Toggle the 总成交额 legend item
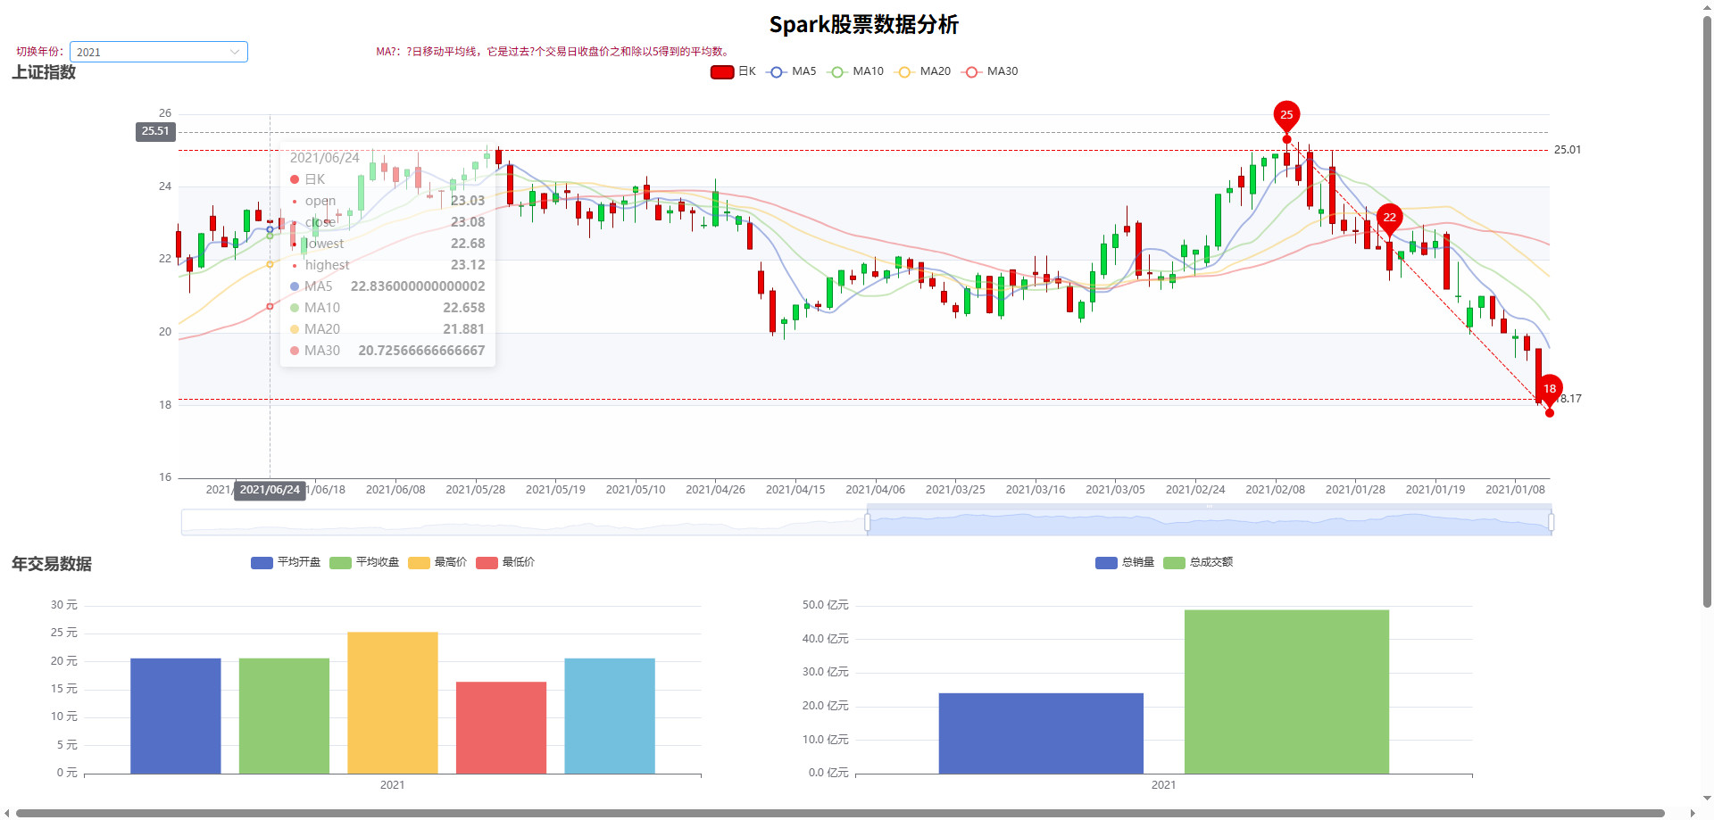This screenshot has width=1714, height=820. (1198, 562)
